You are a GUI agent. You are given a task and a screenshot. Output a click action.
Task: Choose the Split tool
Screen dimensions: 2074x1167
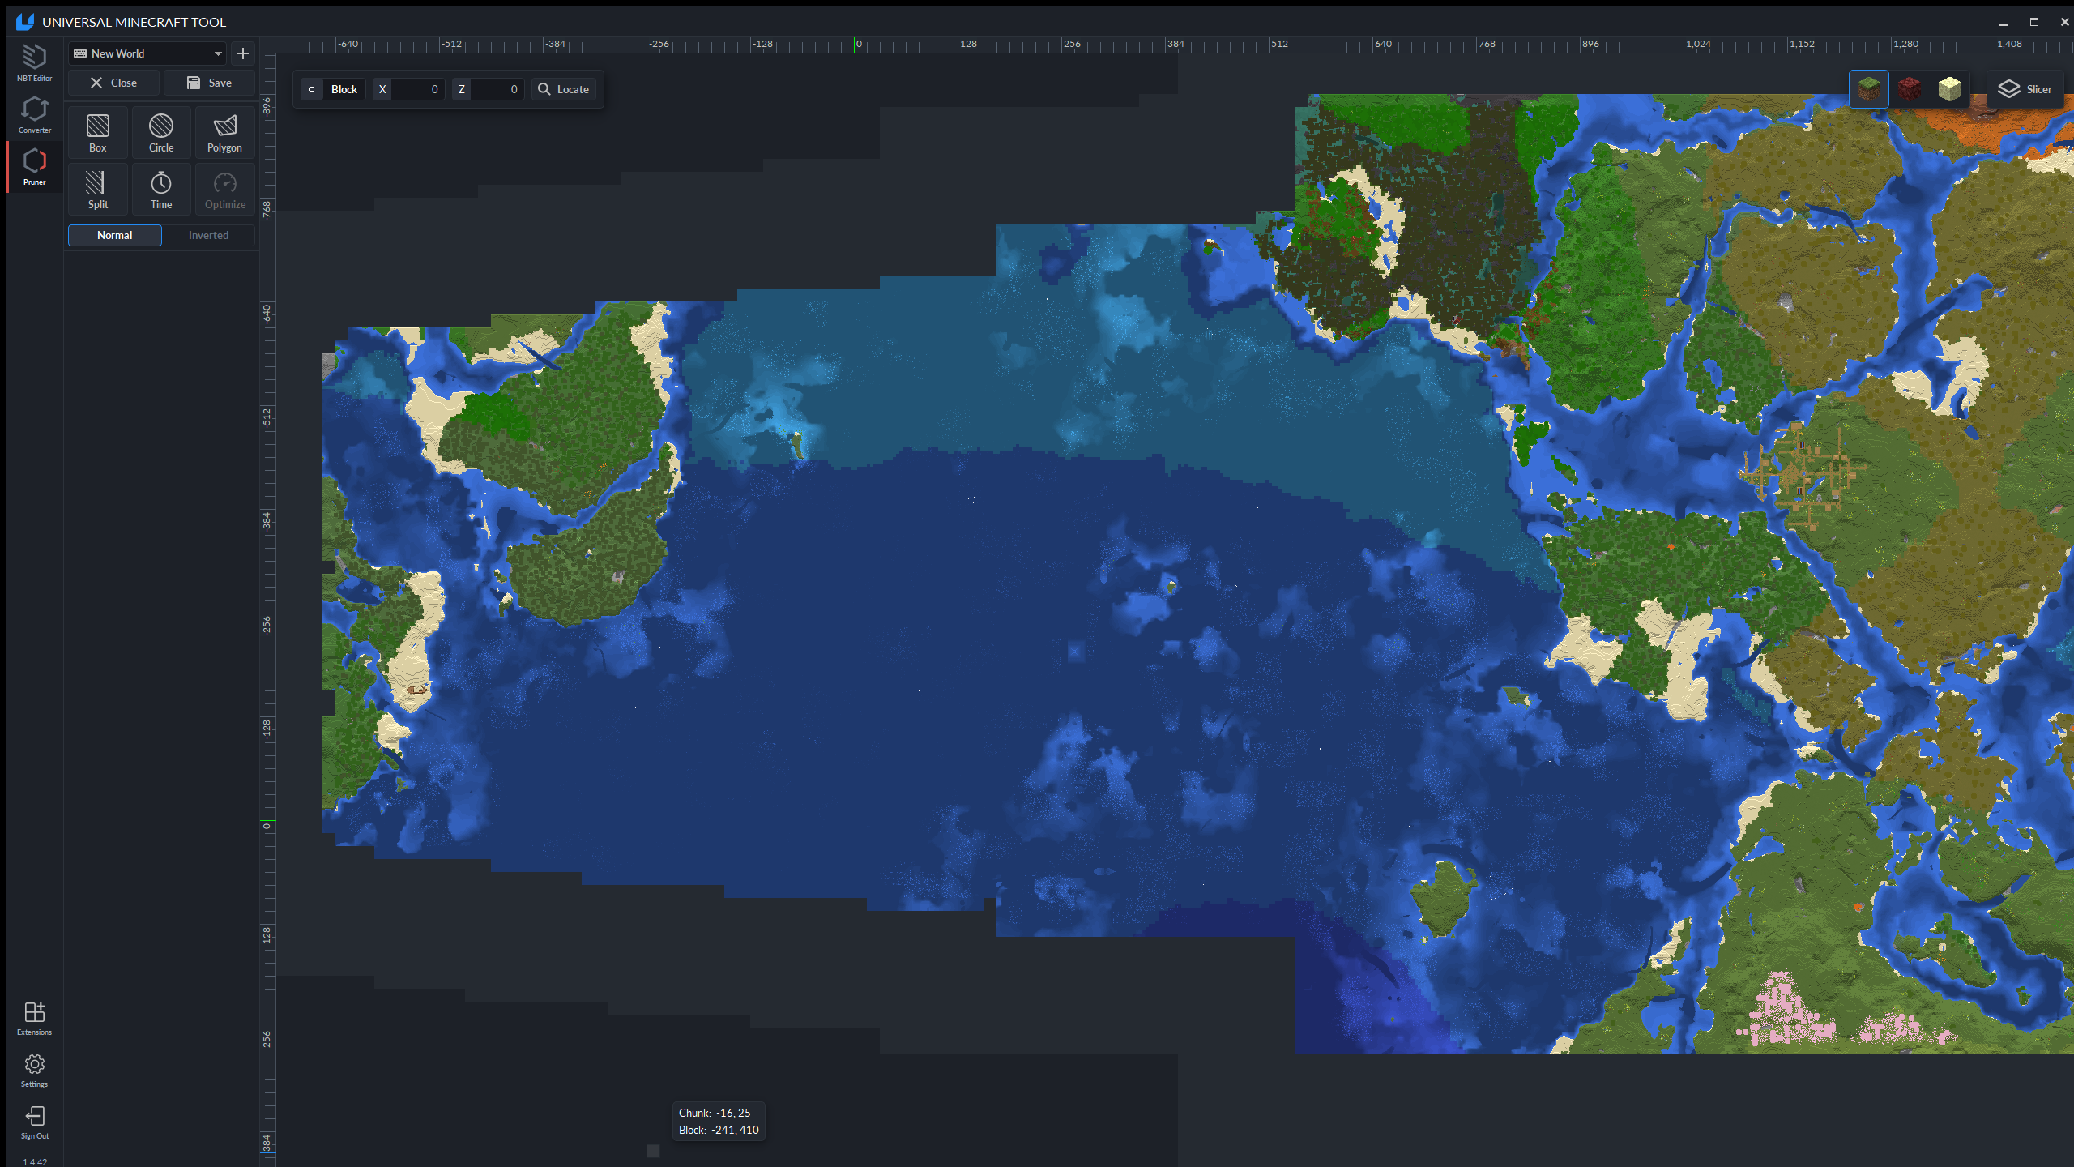click(97, 190)
